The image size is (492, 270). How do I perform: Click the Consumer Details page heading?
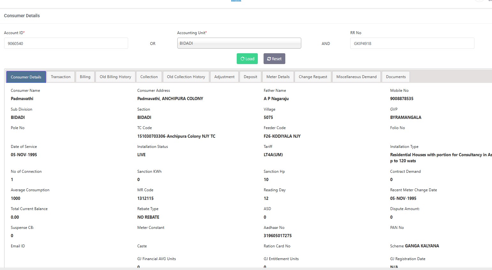(22, 16)
